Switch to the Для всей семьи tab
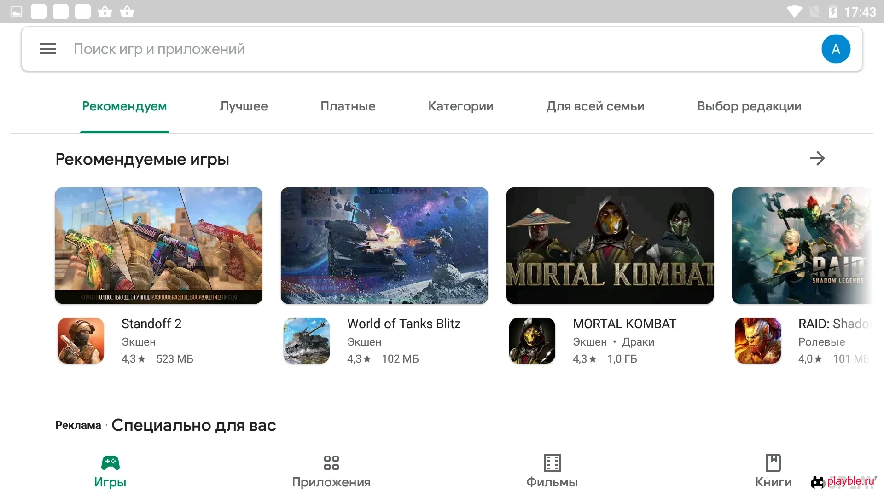The image size is (884, 497). (595, 106)
